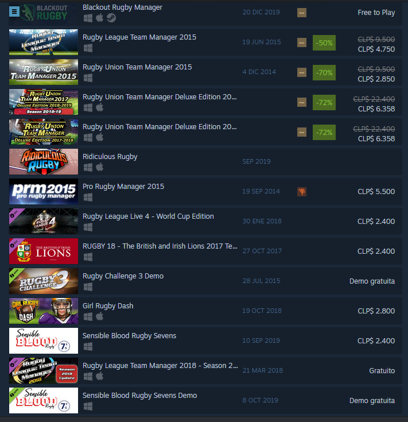Open Sensible Blood Rugby Sevens Demo listing
408x422 pixels.
tap(205, 401)
